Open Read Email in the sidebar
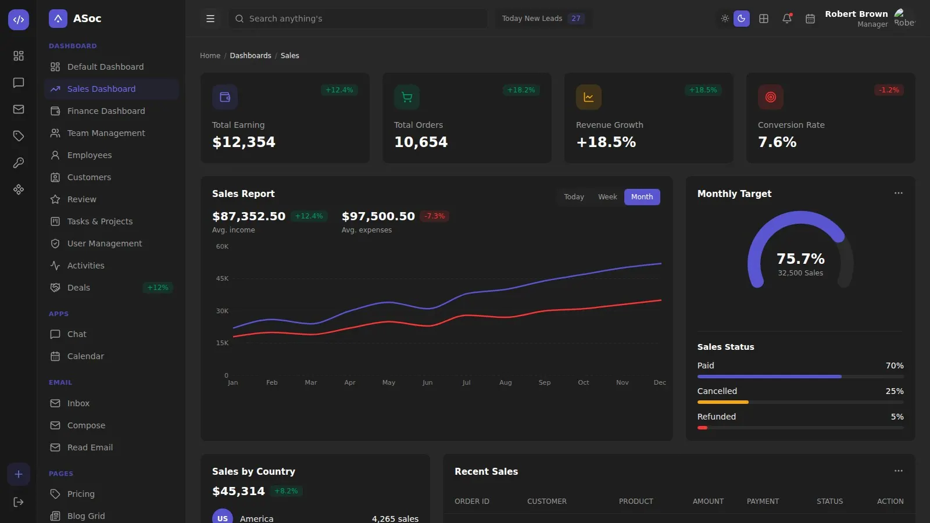 (111, 447)
